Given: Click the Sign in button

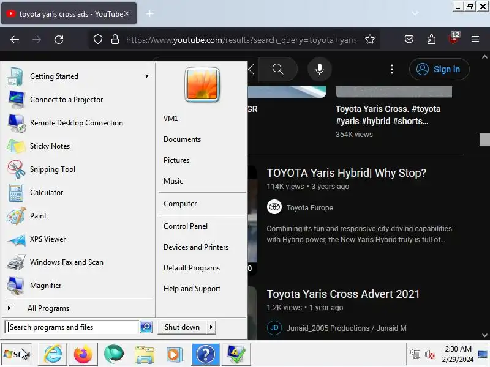Looking at the screenshot, I should tap(439, 69).
